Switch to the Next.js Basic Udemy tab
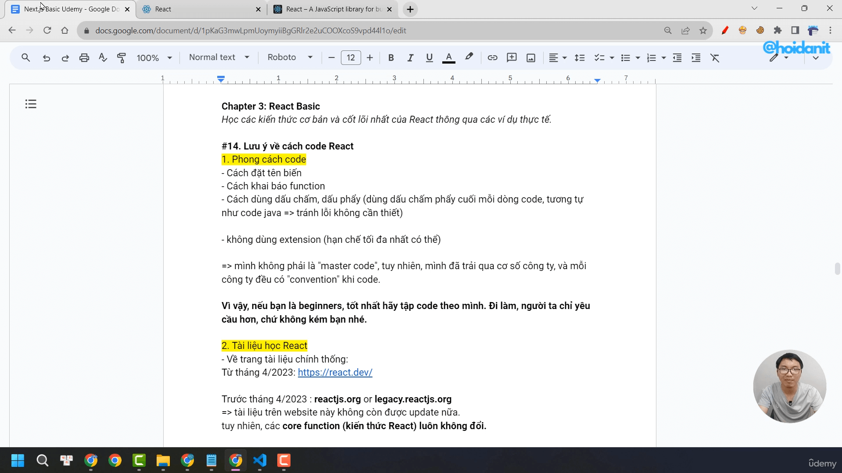Image resolution: width=842 pixels, height=473 pixels. click(x=70, y=9)
